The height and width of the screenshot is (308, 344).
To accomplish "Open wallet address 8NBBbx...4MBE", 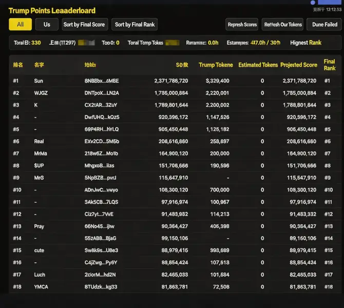I will click(101, 81).
